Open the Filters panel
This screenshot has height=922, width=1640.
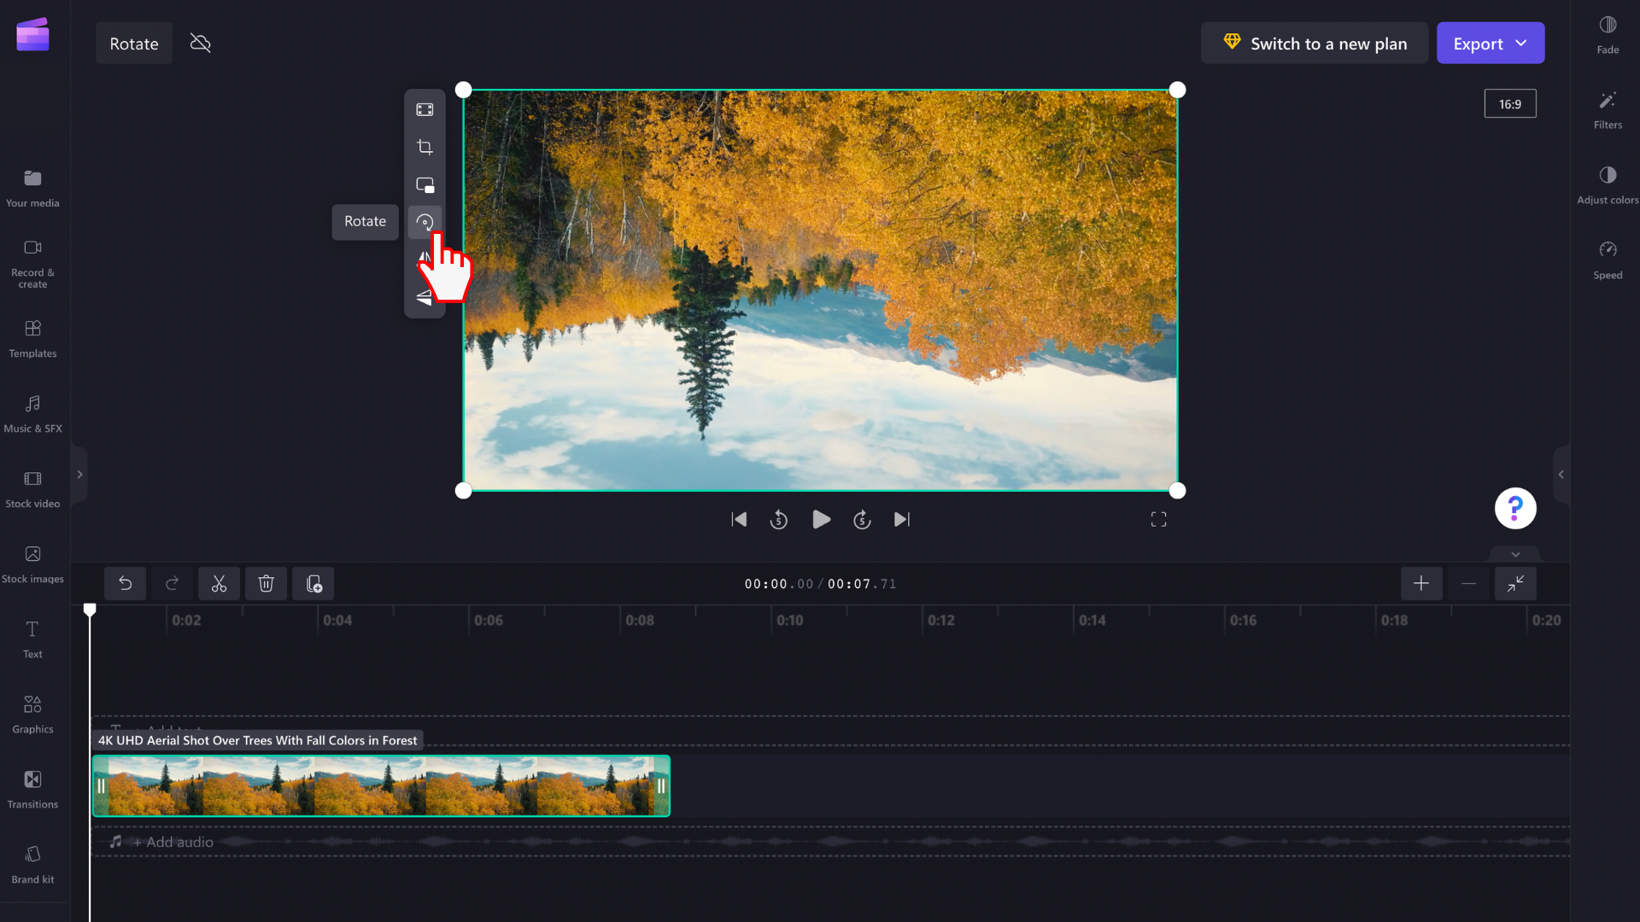[x=1608, y=110]
